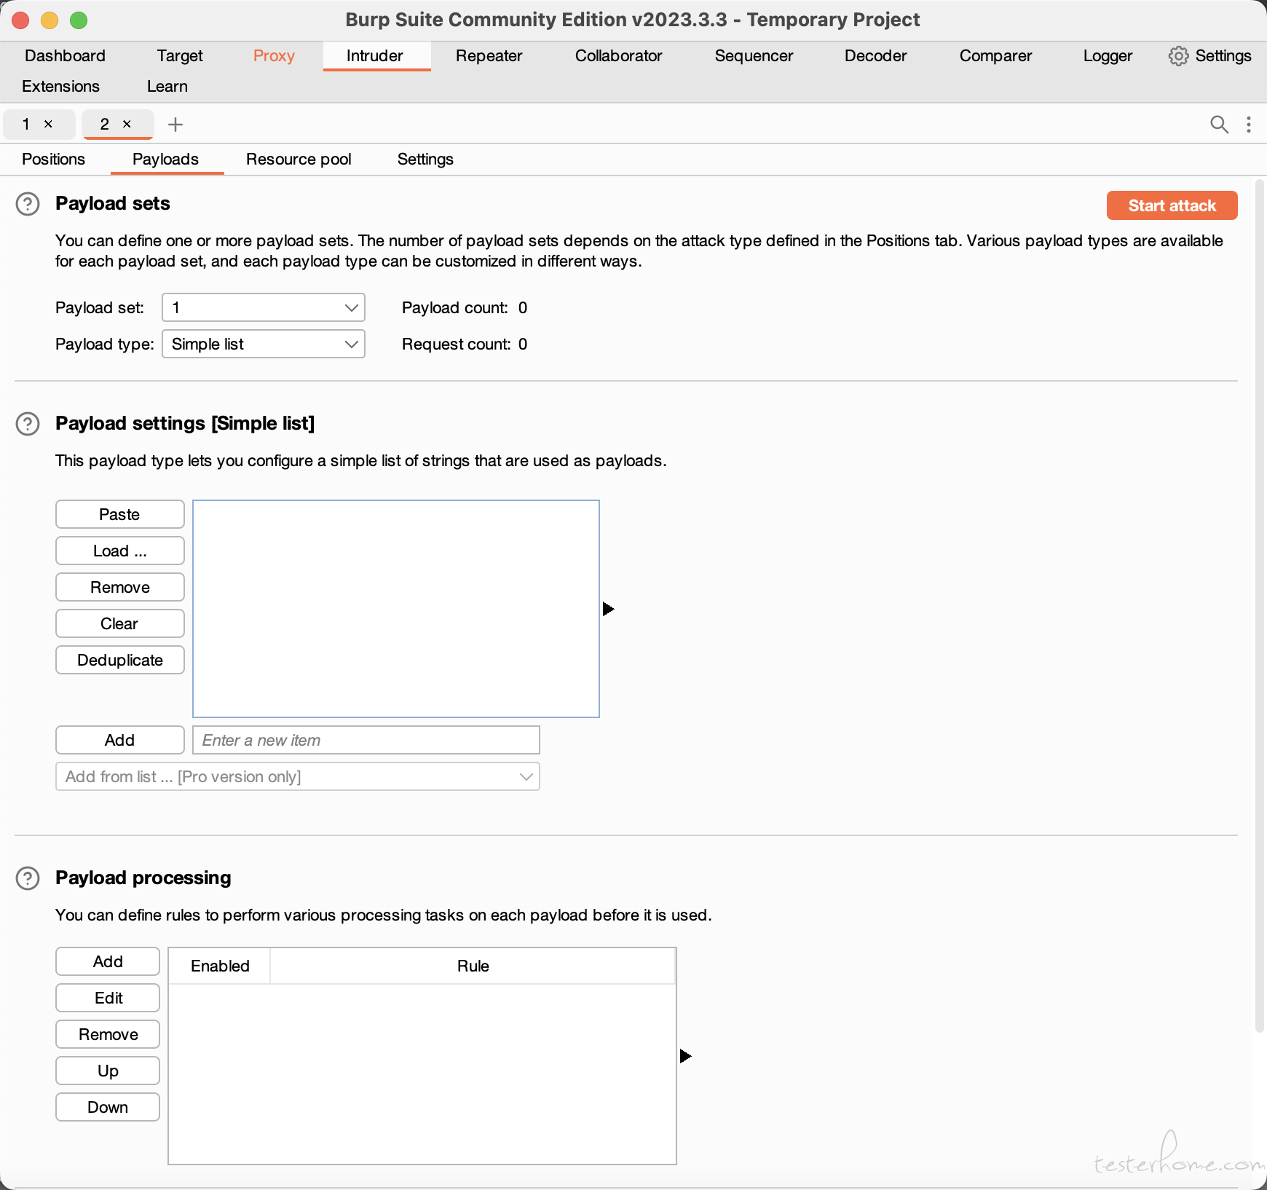Click the Load ... payload button
1267x1190 pixels.
click(x=120, y=551)
